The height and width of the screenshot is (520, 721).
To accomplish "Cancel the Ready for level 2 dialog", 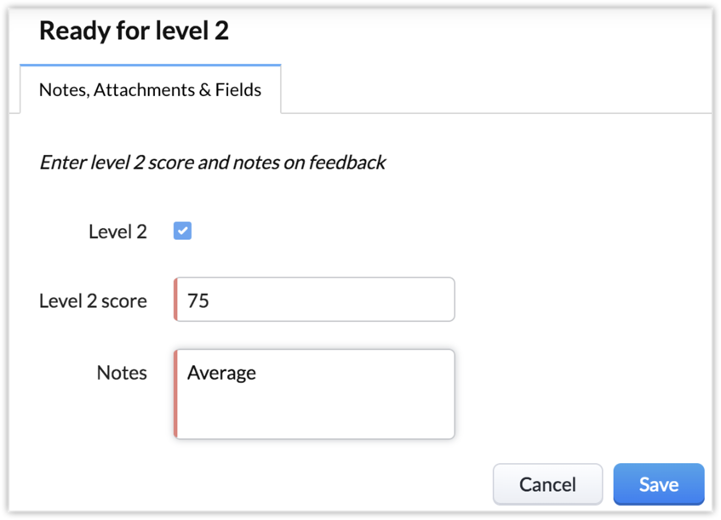I will pyautogui.click(x=547, y=484).
